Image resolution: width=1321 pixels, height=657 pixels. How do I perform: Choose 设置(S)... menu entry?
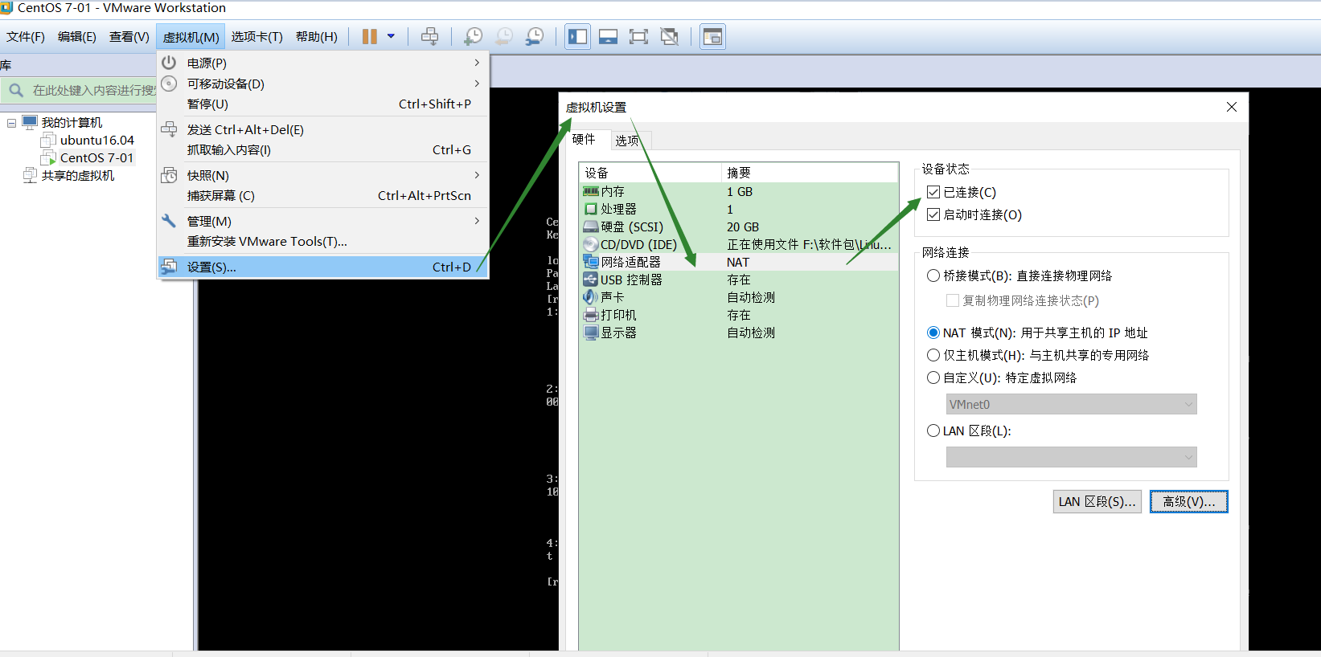323,267
